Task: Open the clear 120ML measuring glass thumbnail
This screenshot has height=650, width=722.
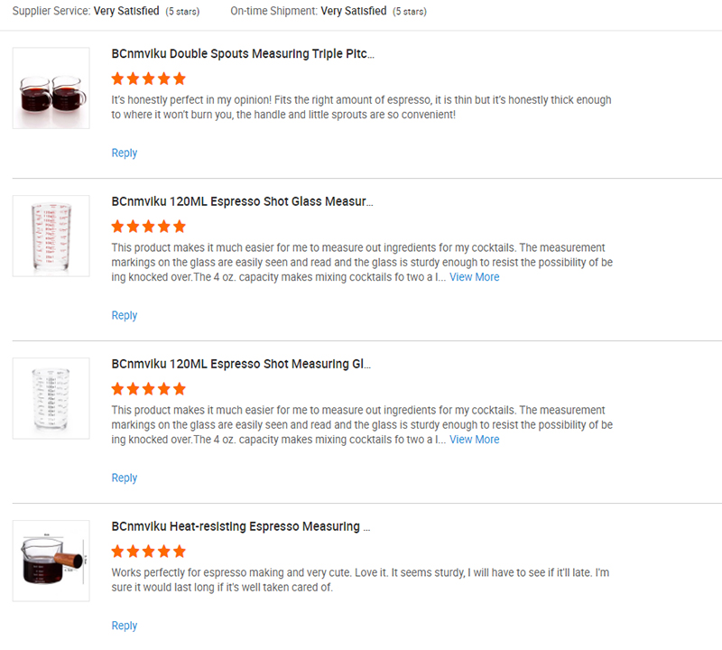Action: tap(51, 398)
